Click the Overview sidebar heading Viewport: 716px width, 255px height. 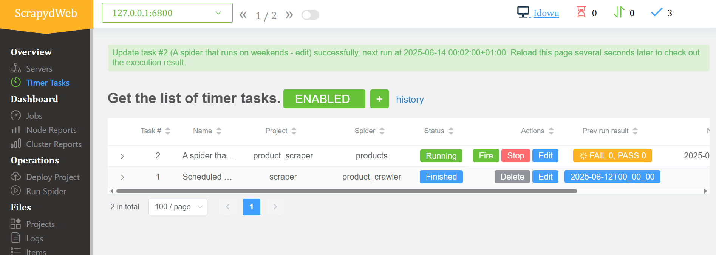[31, 52]
